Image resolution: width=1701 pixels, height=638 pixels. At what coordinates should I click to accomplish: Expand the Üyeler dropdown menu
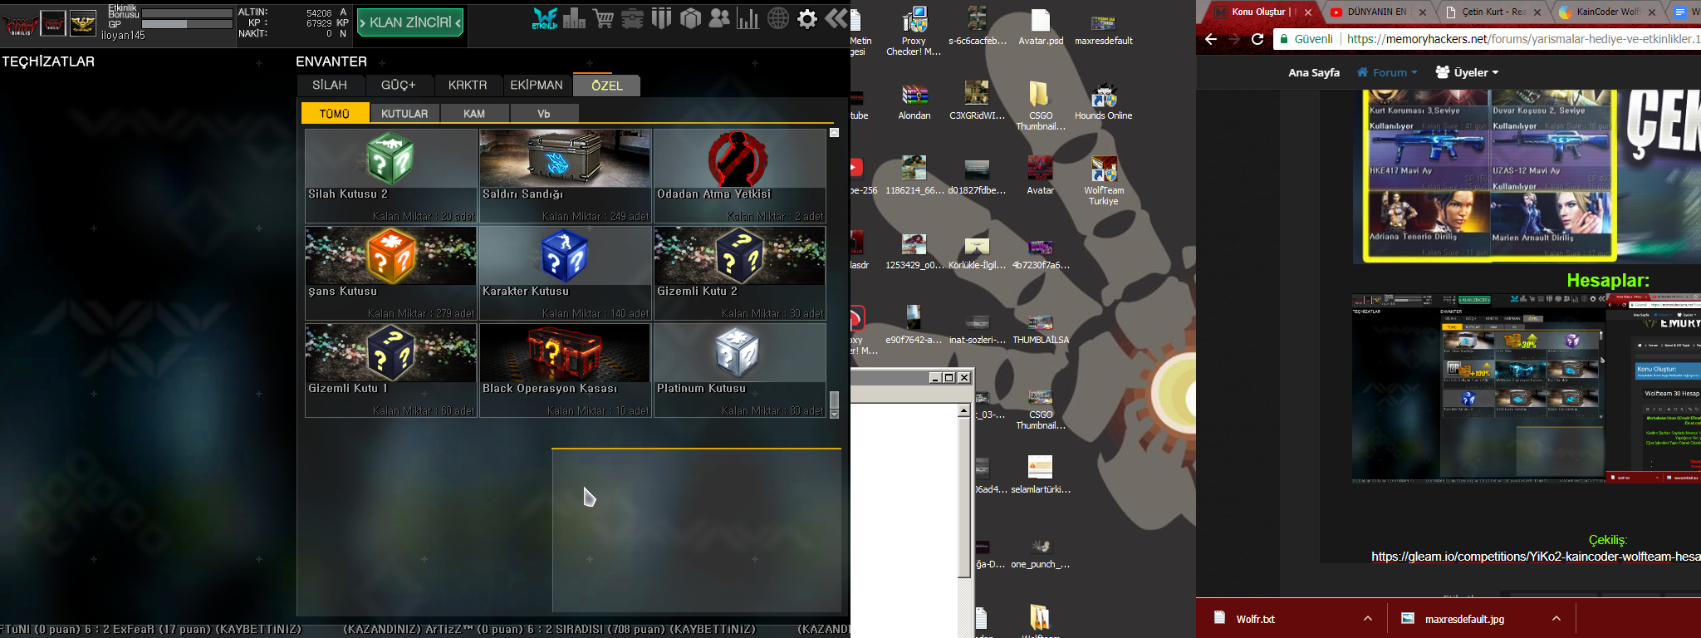pyautogui.click(x=1468, y=72)
